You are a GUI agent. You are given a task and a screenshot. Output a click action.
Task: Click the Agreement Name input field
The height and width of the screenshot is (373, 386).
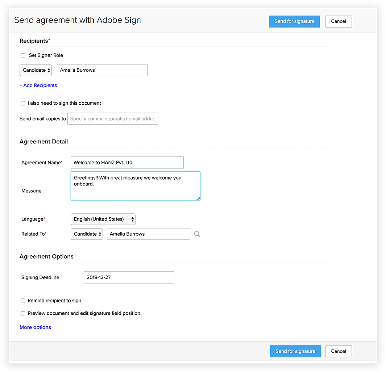(127, 163)
